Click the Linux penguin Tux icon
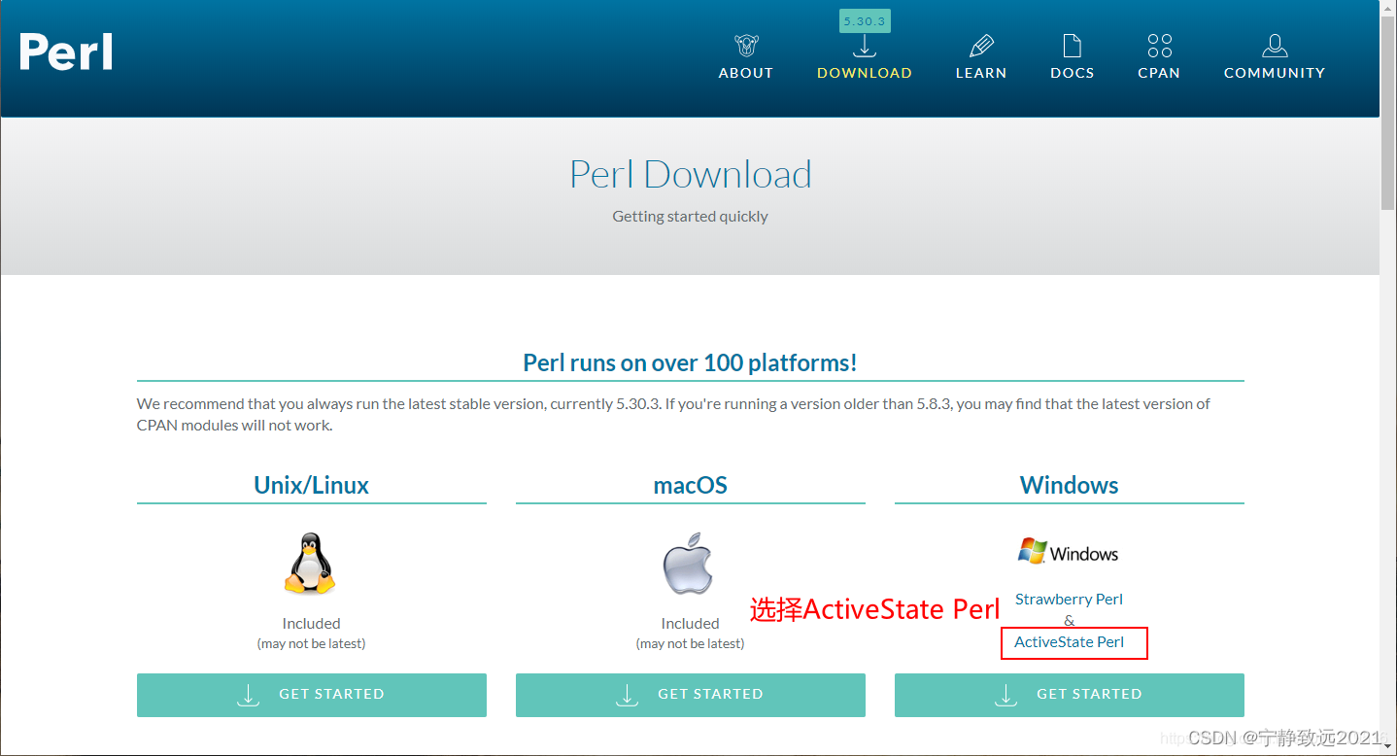Image resolution: width=1397 pixels, height=756 pixels. (x=310, y=564)
